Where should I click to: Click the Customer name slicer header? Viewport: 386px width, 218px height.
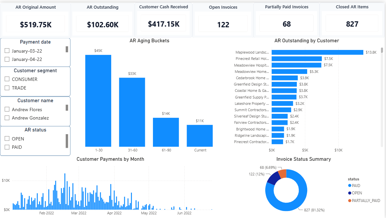pos(35,101)
